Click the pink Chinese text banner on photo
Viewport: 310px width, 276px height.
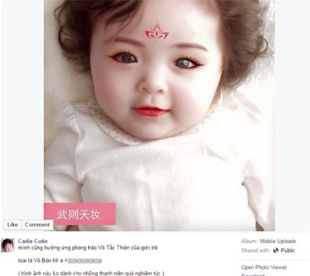[80, 214]
